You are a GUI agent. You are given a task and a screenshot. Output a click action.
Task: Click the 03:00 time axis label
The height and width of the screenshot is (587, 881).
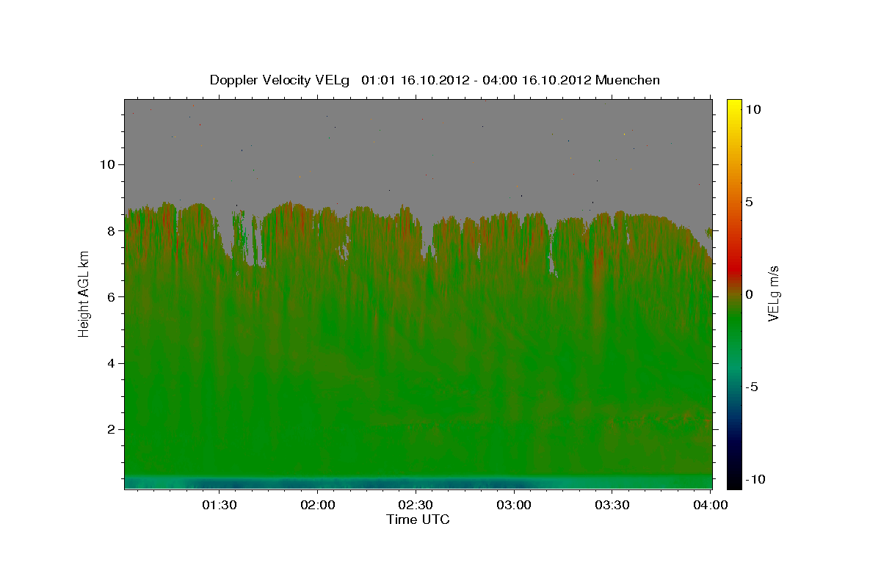coord(514,505)
